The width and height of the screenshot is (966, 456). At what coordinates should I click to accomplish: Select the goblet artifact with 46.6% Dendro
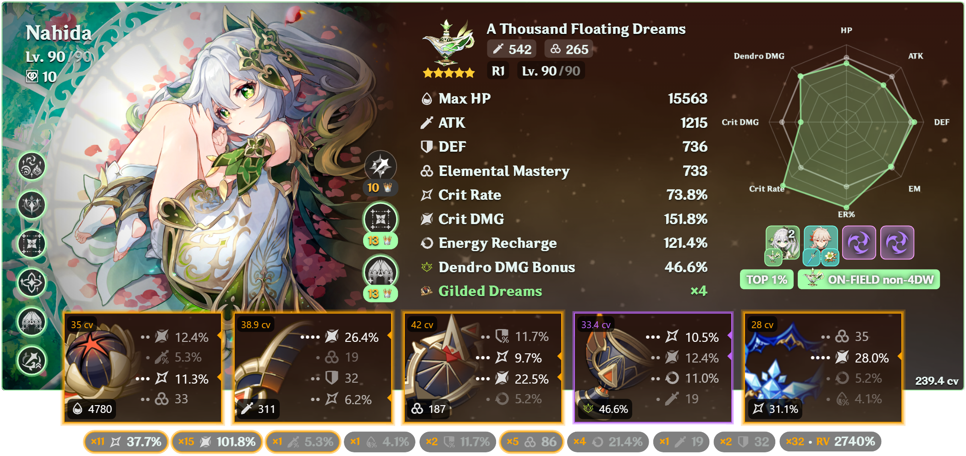pos(653,368)
